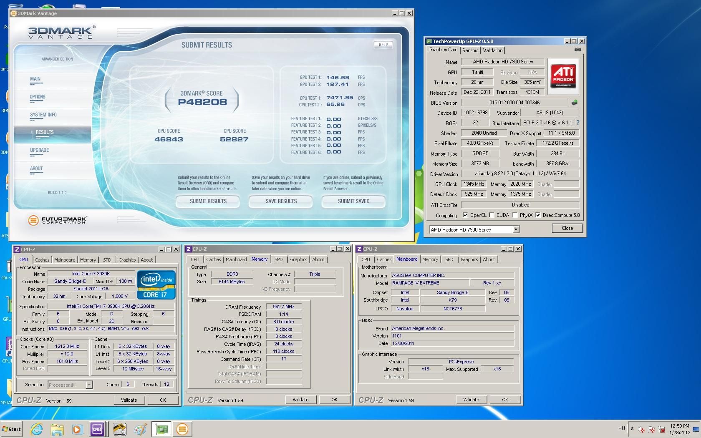Switch to the Sensors tab in GPU-Z
701x438 pixels.
pos(470,50)
